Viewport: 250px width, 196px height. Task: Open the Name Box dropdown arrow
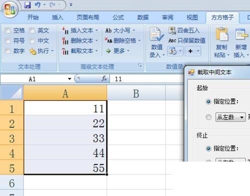click(69, 79)
